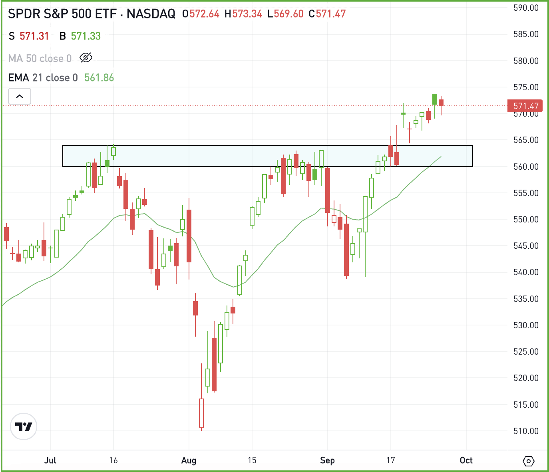Click the TradingView logo badge

click(x=24, y=426)
